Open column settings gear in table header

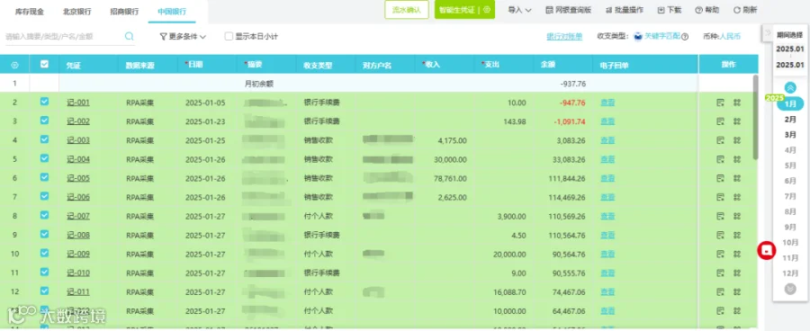(x=14, y=65)
